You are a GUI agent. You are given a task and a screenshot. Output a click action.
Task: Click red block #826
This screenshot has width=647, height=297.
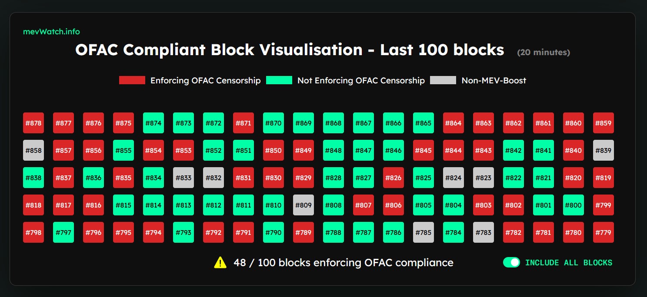tap(394, 178)
